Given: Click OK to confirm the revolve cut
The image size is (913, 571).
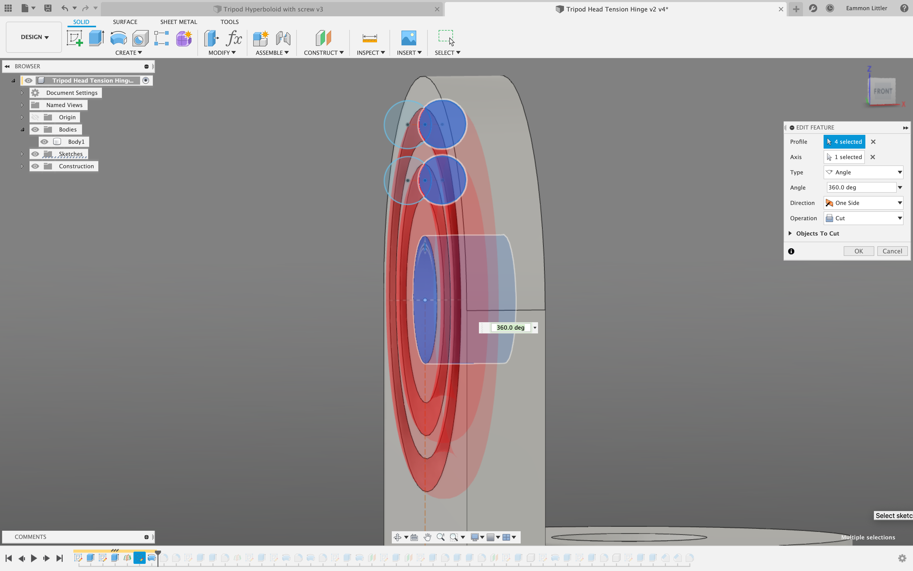Looking at the screenshot, I should point(859,251).
